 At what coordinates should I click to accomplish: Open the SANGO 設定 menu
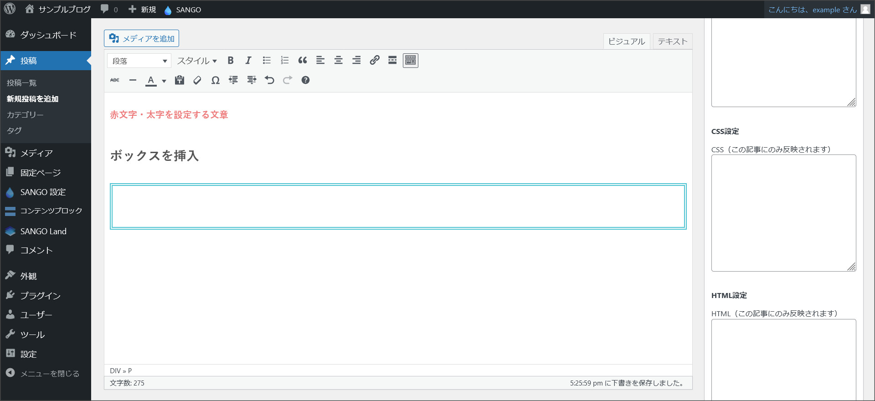point(43,192)
